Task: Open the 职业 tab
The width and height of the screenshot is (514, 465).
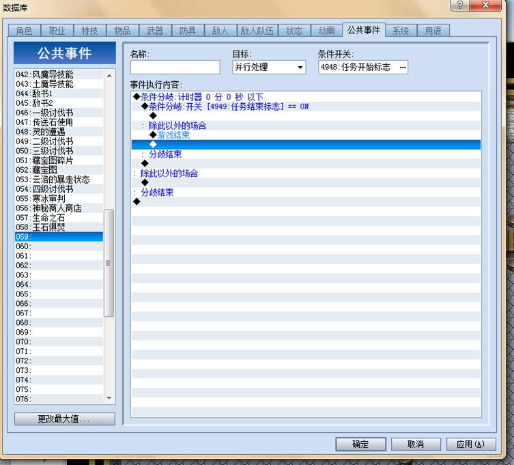Action: (x=57, y=31)
